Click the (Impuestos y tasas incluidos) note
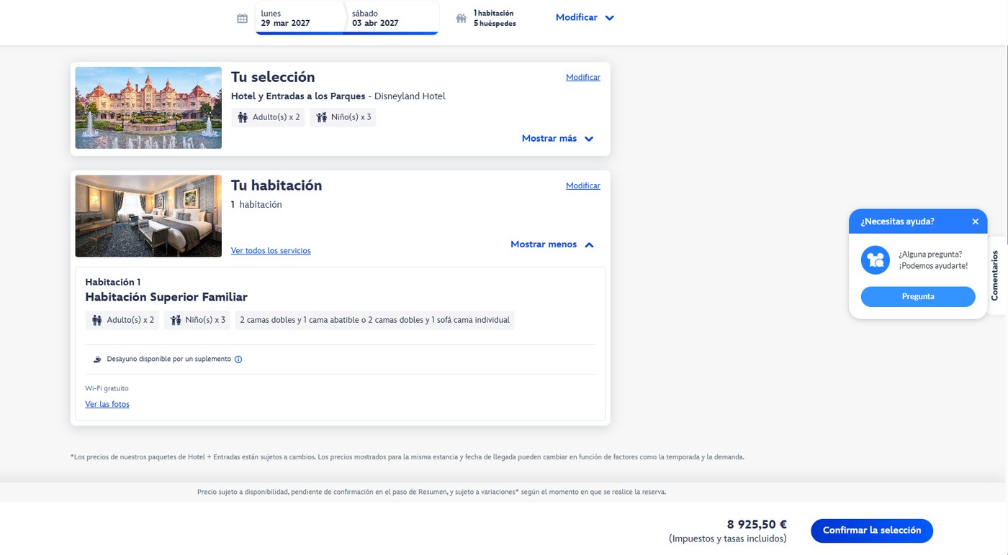 (728, 538)
